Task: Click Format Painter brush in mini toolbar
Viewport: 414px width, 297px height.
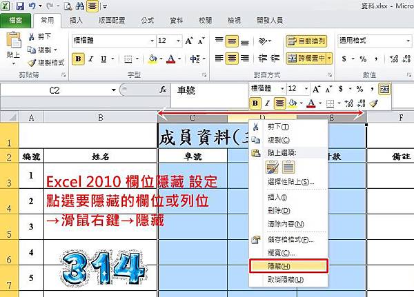Action: tap(373, 103)
